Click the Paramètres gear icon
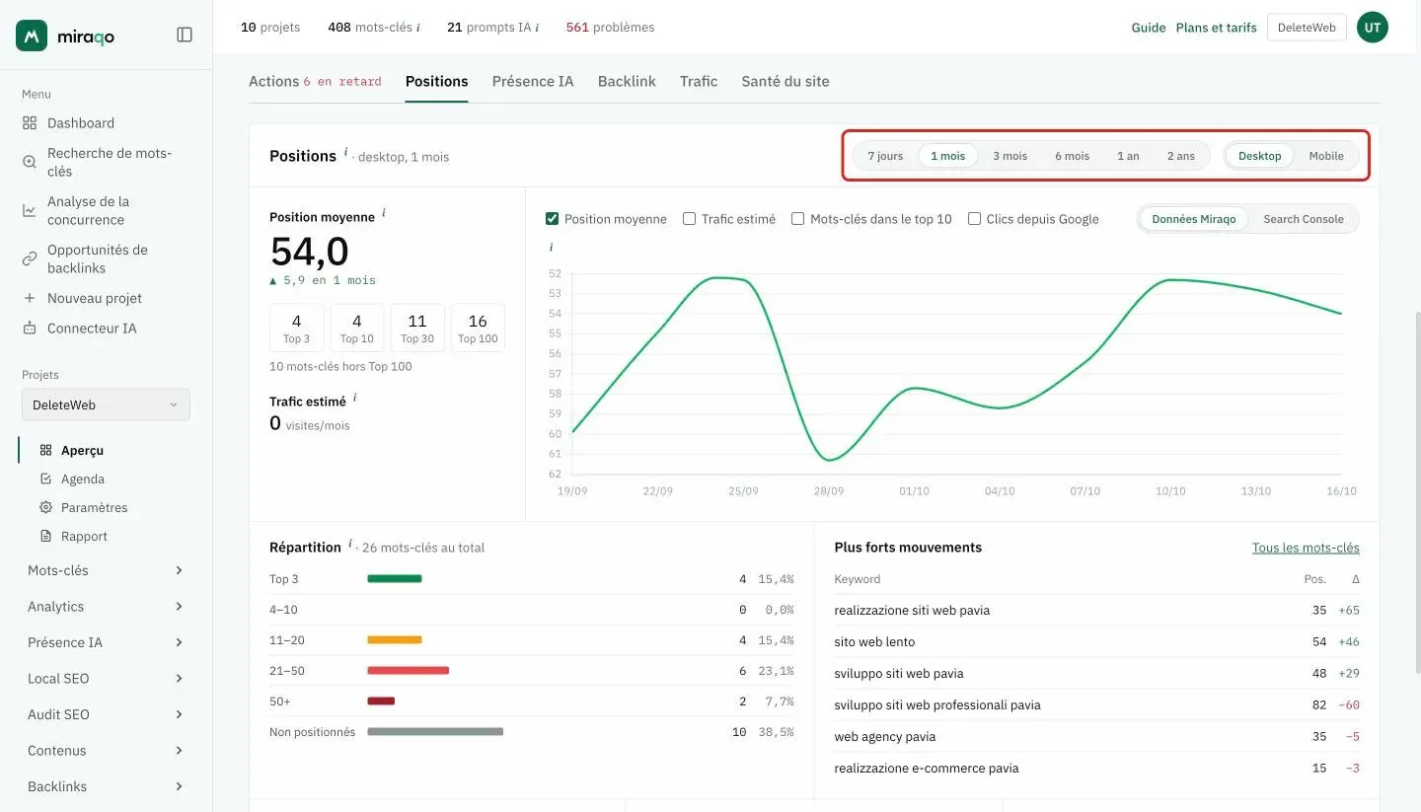Viewport: 1421px width, 812px height. (45, 507)
